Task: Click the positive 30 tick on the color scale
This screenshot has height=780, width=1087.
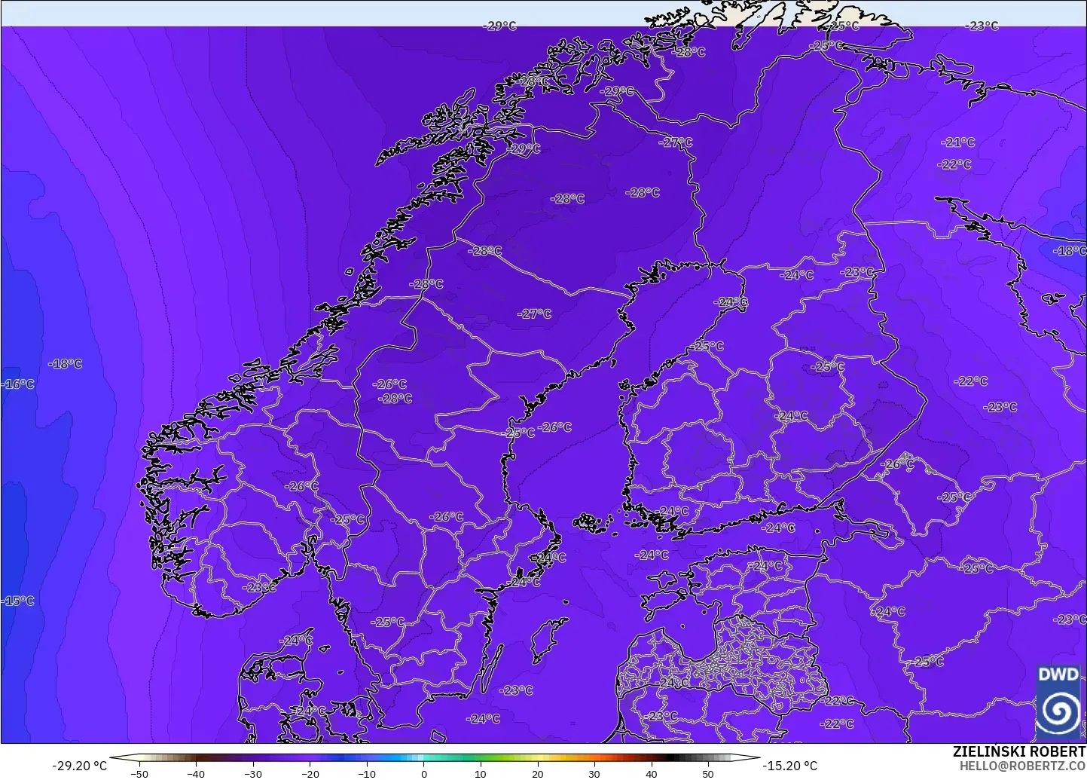Action: tap(594, 773)
